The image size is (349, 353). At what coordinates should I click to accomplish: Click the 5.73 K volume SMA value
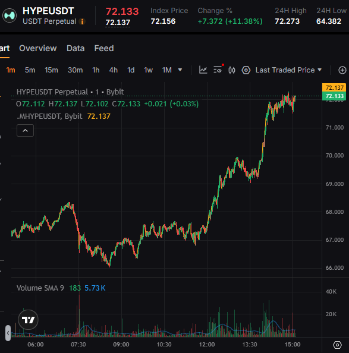(x=95, y=288)
